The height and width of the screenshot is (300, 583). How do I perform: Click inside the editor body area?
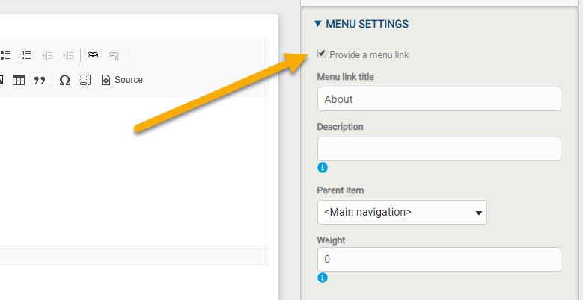[134, 171]
